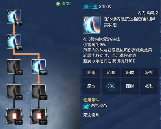Select the active third-tier right branch node
161x129 pixels.
point(39,66)
